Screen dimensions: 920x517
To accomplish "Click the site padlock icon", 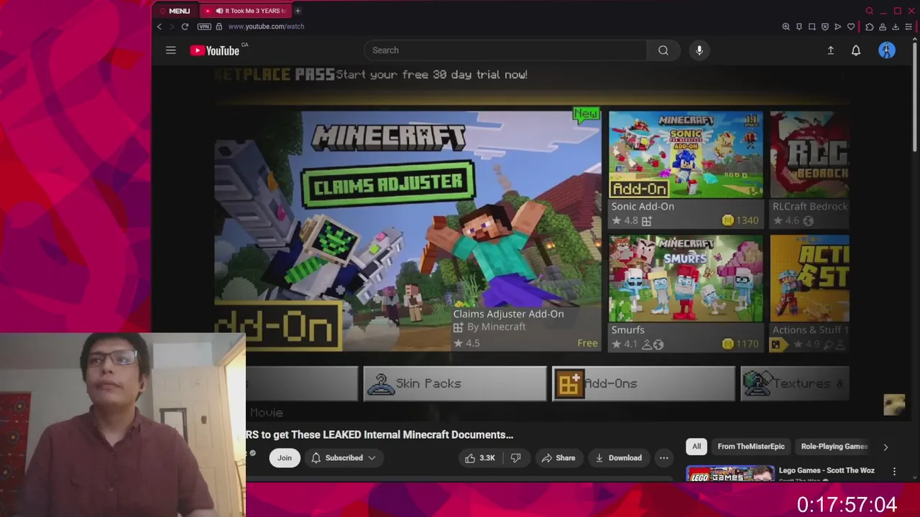I will pos(219,27).
